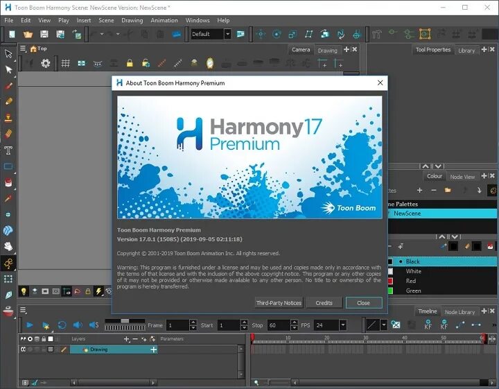The width and height of the screenshot is (499, 389).
Task: Click the timeline view menu icon
Action: click(x=24, y=310)
